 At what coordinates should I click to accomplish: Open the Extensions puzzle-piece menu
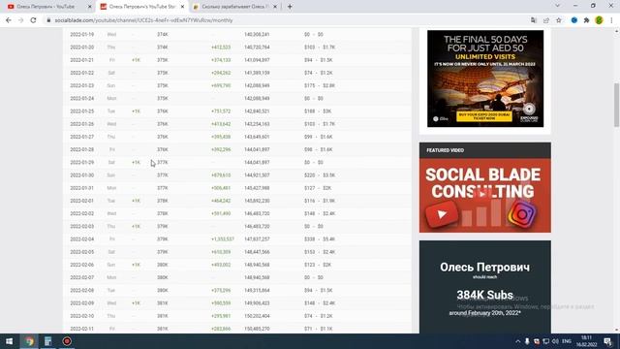(x=586, y=20)
